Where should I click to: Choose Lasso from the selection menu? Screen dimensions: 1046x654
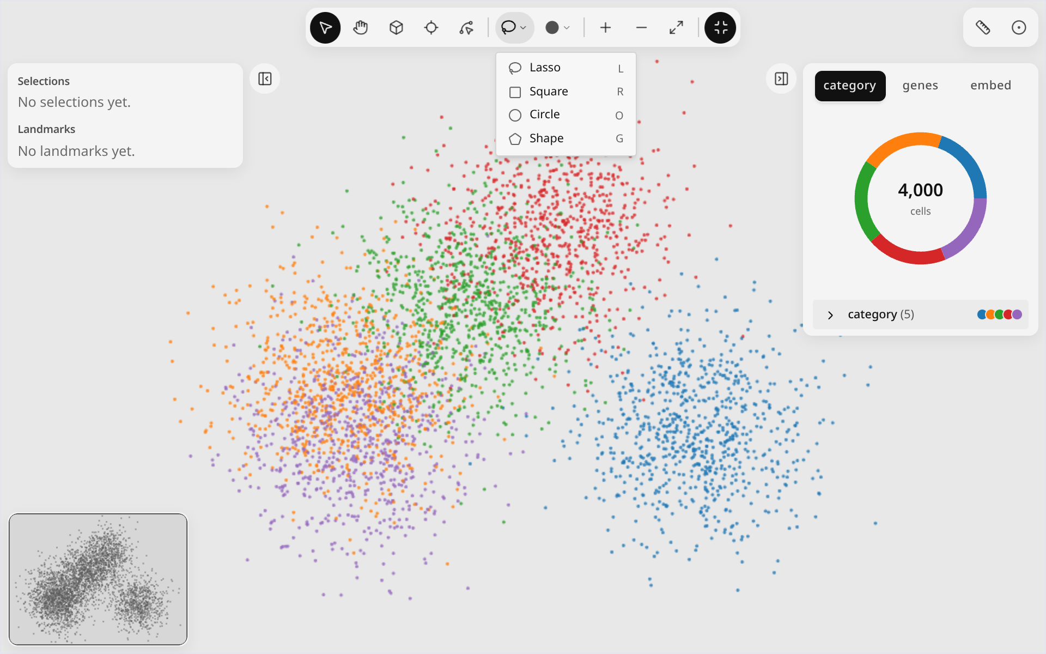tap(565, 68)
